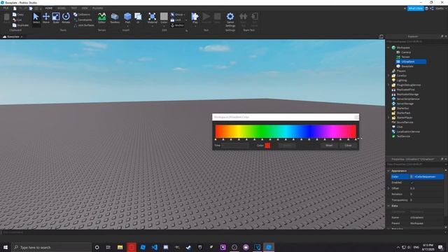
Task: Click the Copy button in Clipboard group
Action: (x=18, y=14)
